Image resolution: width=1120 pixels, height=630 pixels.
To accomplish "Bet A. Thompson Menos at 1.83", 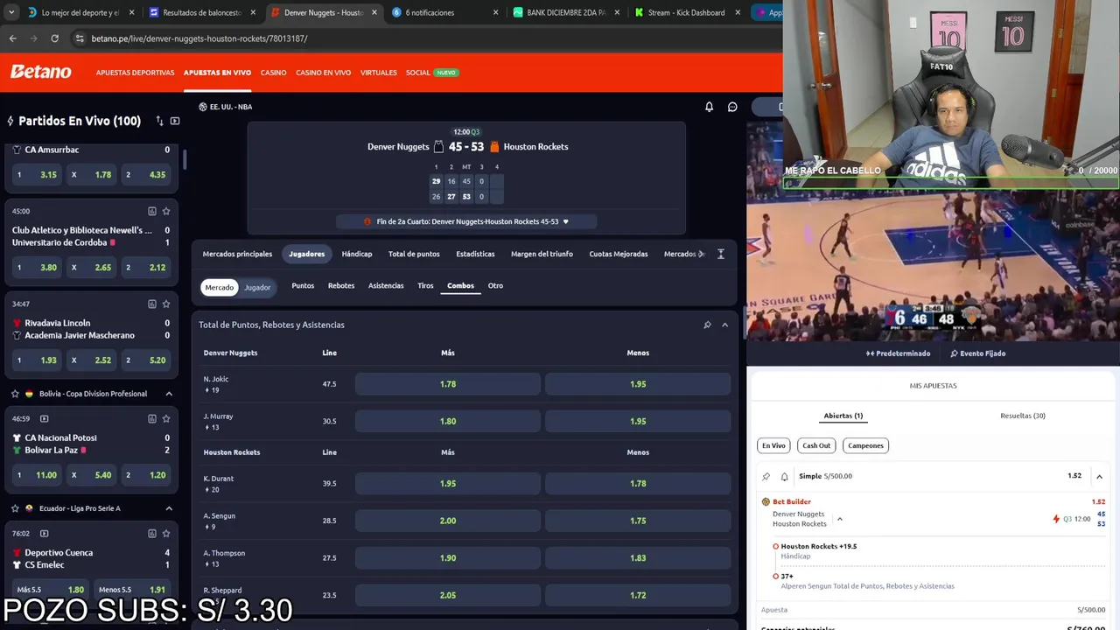I will [638, 557].
